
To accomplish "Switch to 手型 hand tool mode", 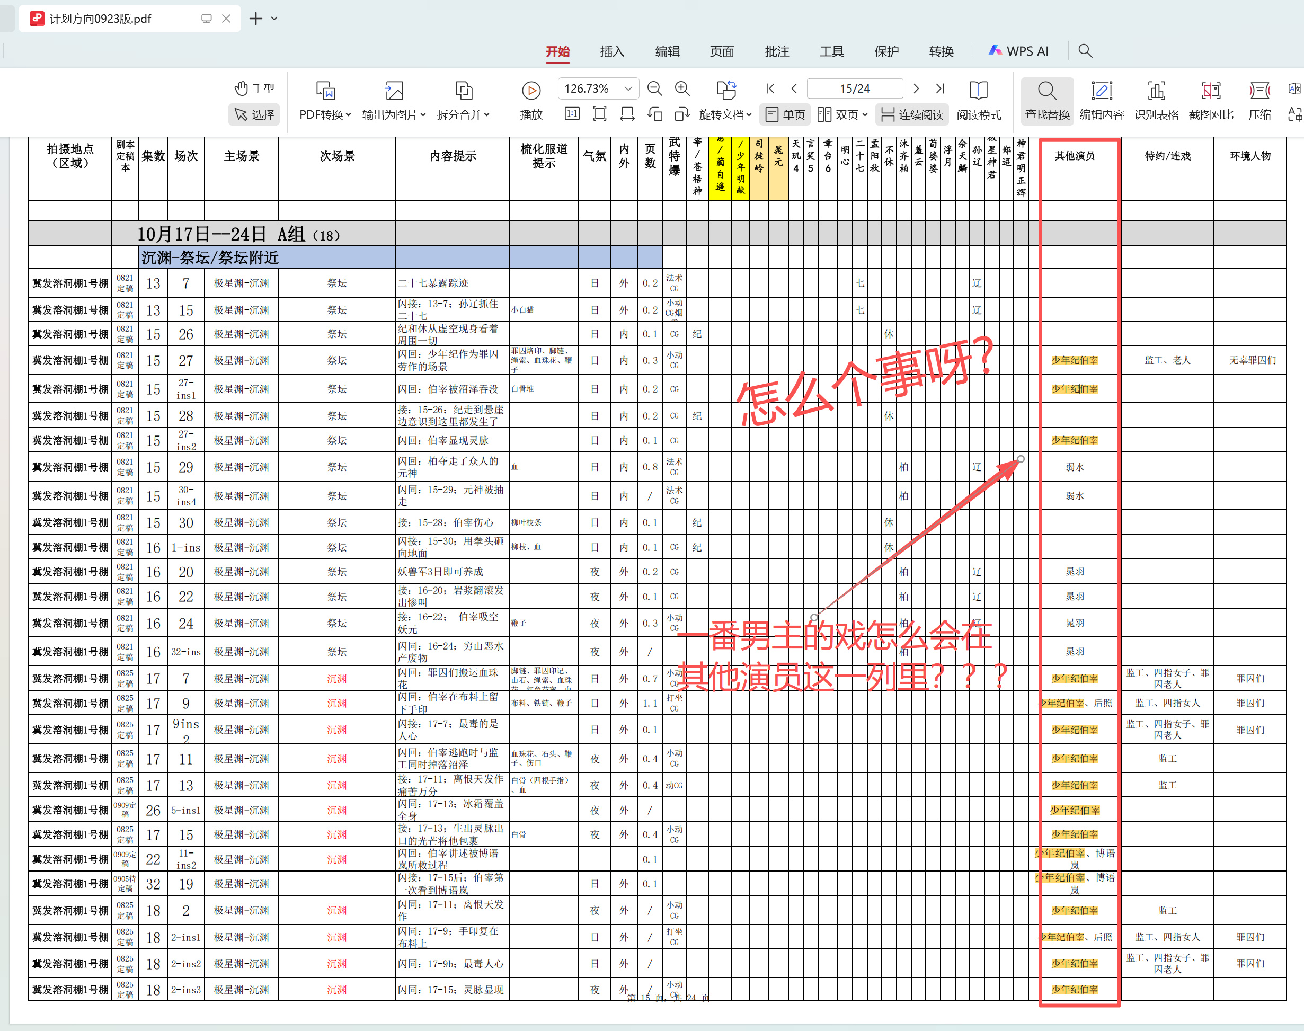I will coord(254,88).
